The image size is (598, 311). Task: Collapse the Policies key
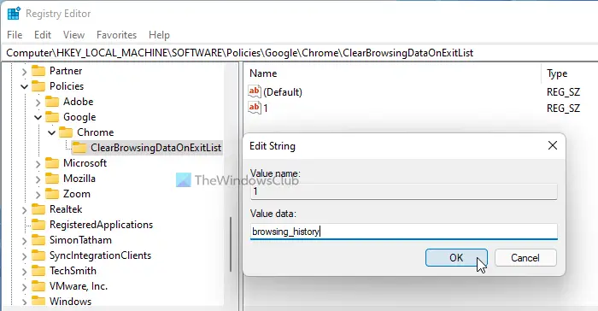pyautogui.click(x=24, y=86)
